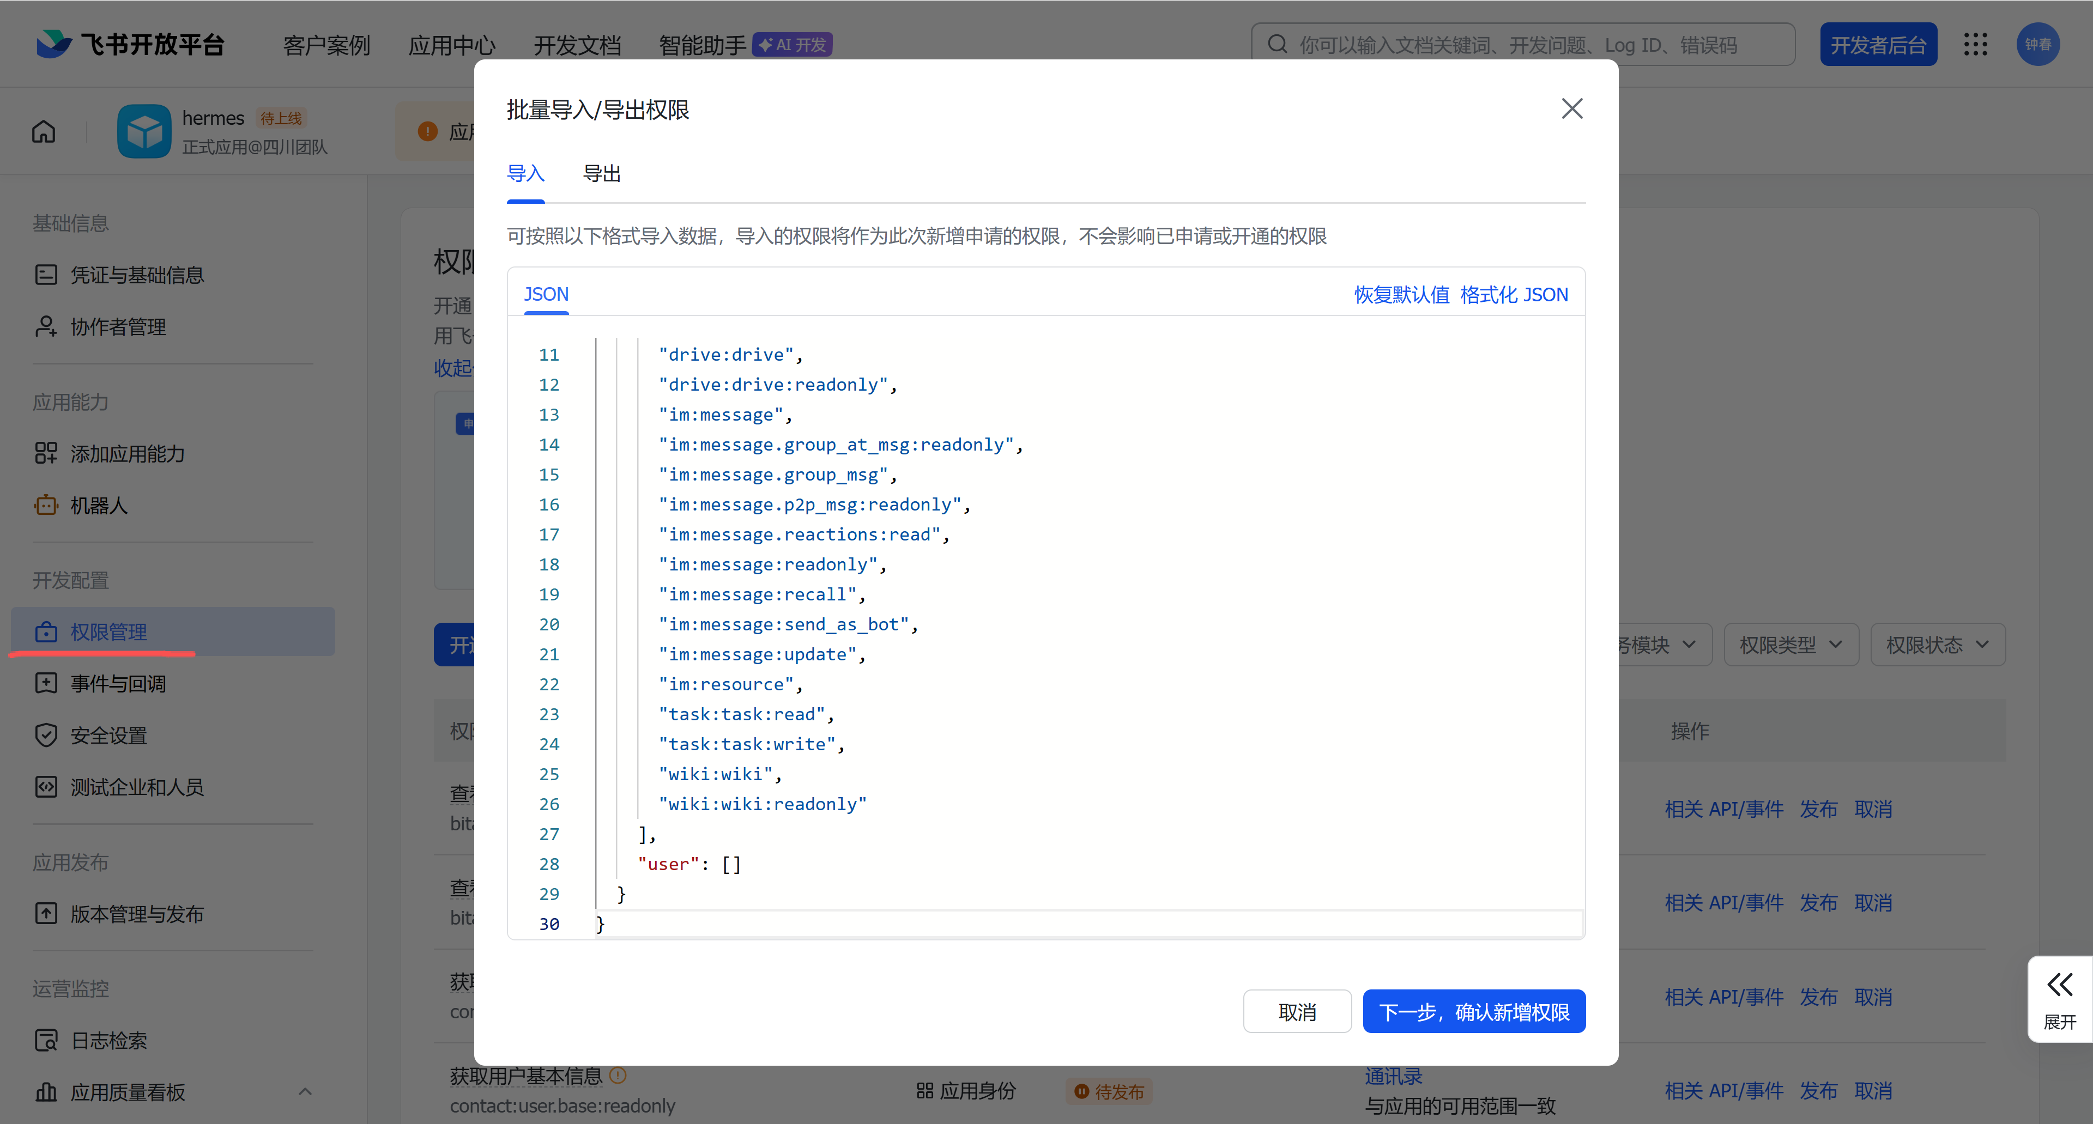Open the 机器人 sidebar item

[x=173, y=505]
